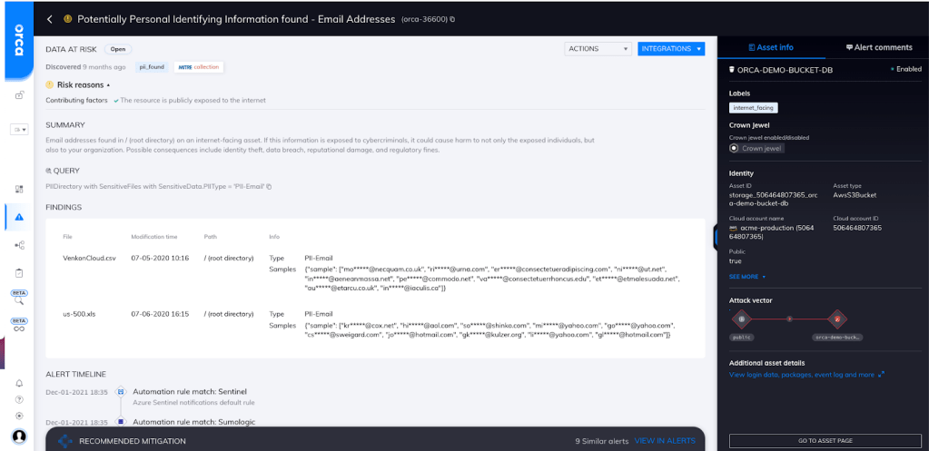Click the back arrow beside the alert title
The width and height of the screenshot is (929, 451).
pyautogui.click(x=49, y=19)
